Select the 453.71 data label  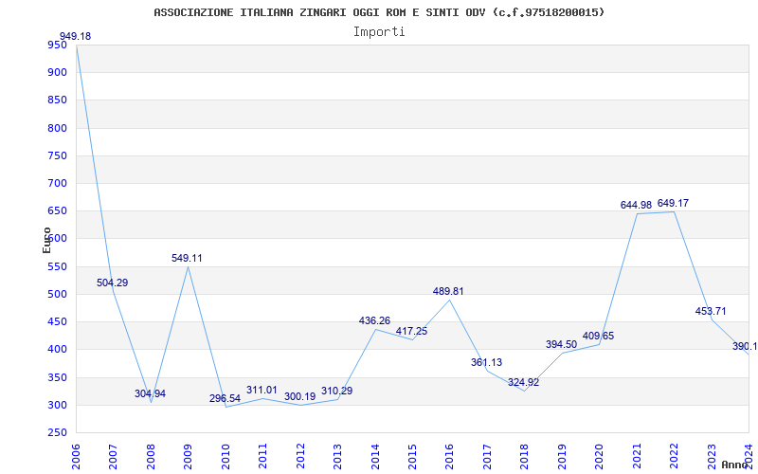[711, 312]
